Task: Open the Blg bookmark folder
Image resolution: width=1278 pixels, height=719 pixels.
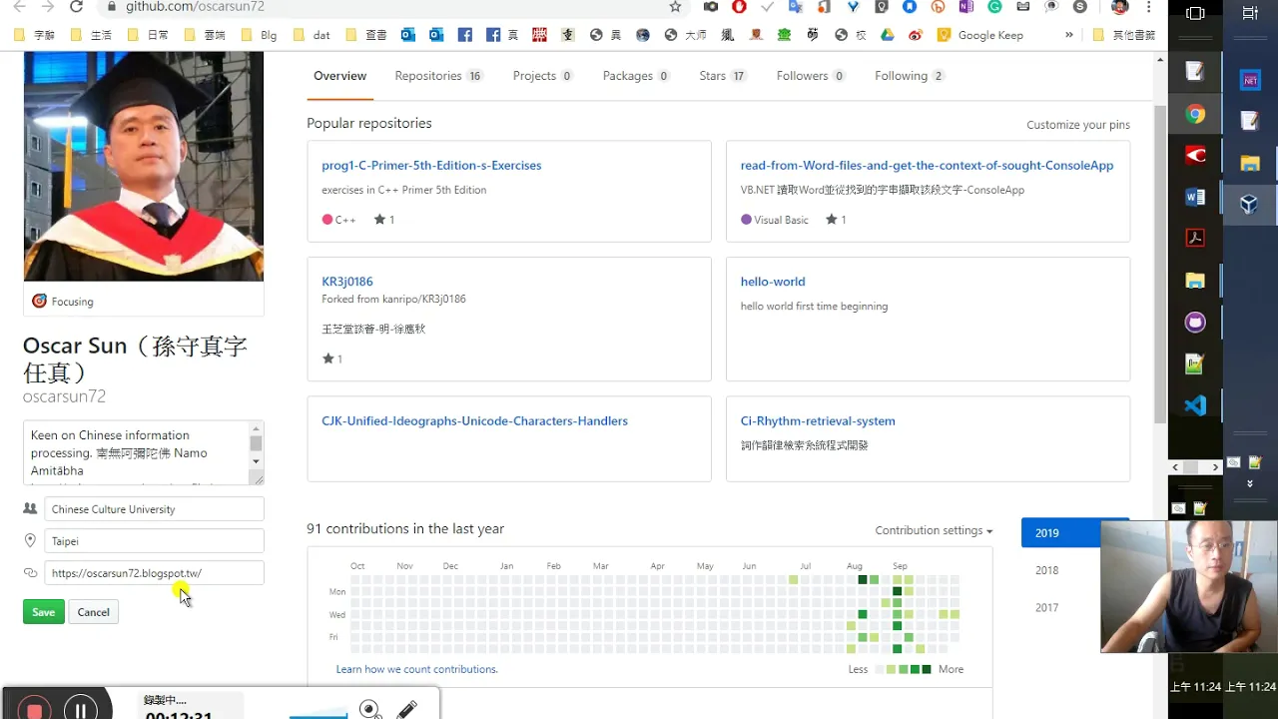Action: point(258,35)
